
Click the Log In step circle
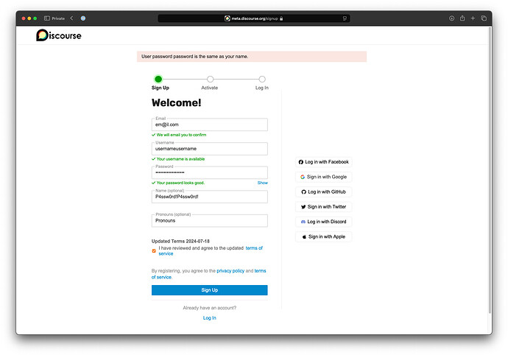(x=262, y=79)
